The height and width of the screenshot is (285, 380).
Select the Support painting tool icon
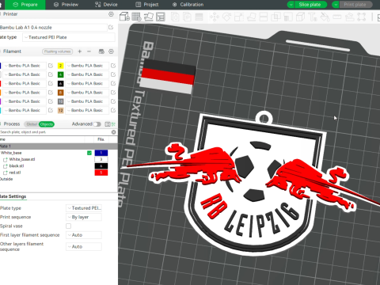point(288,17)
